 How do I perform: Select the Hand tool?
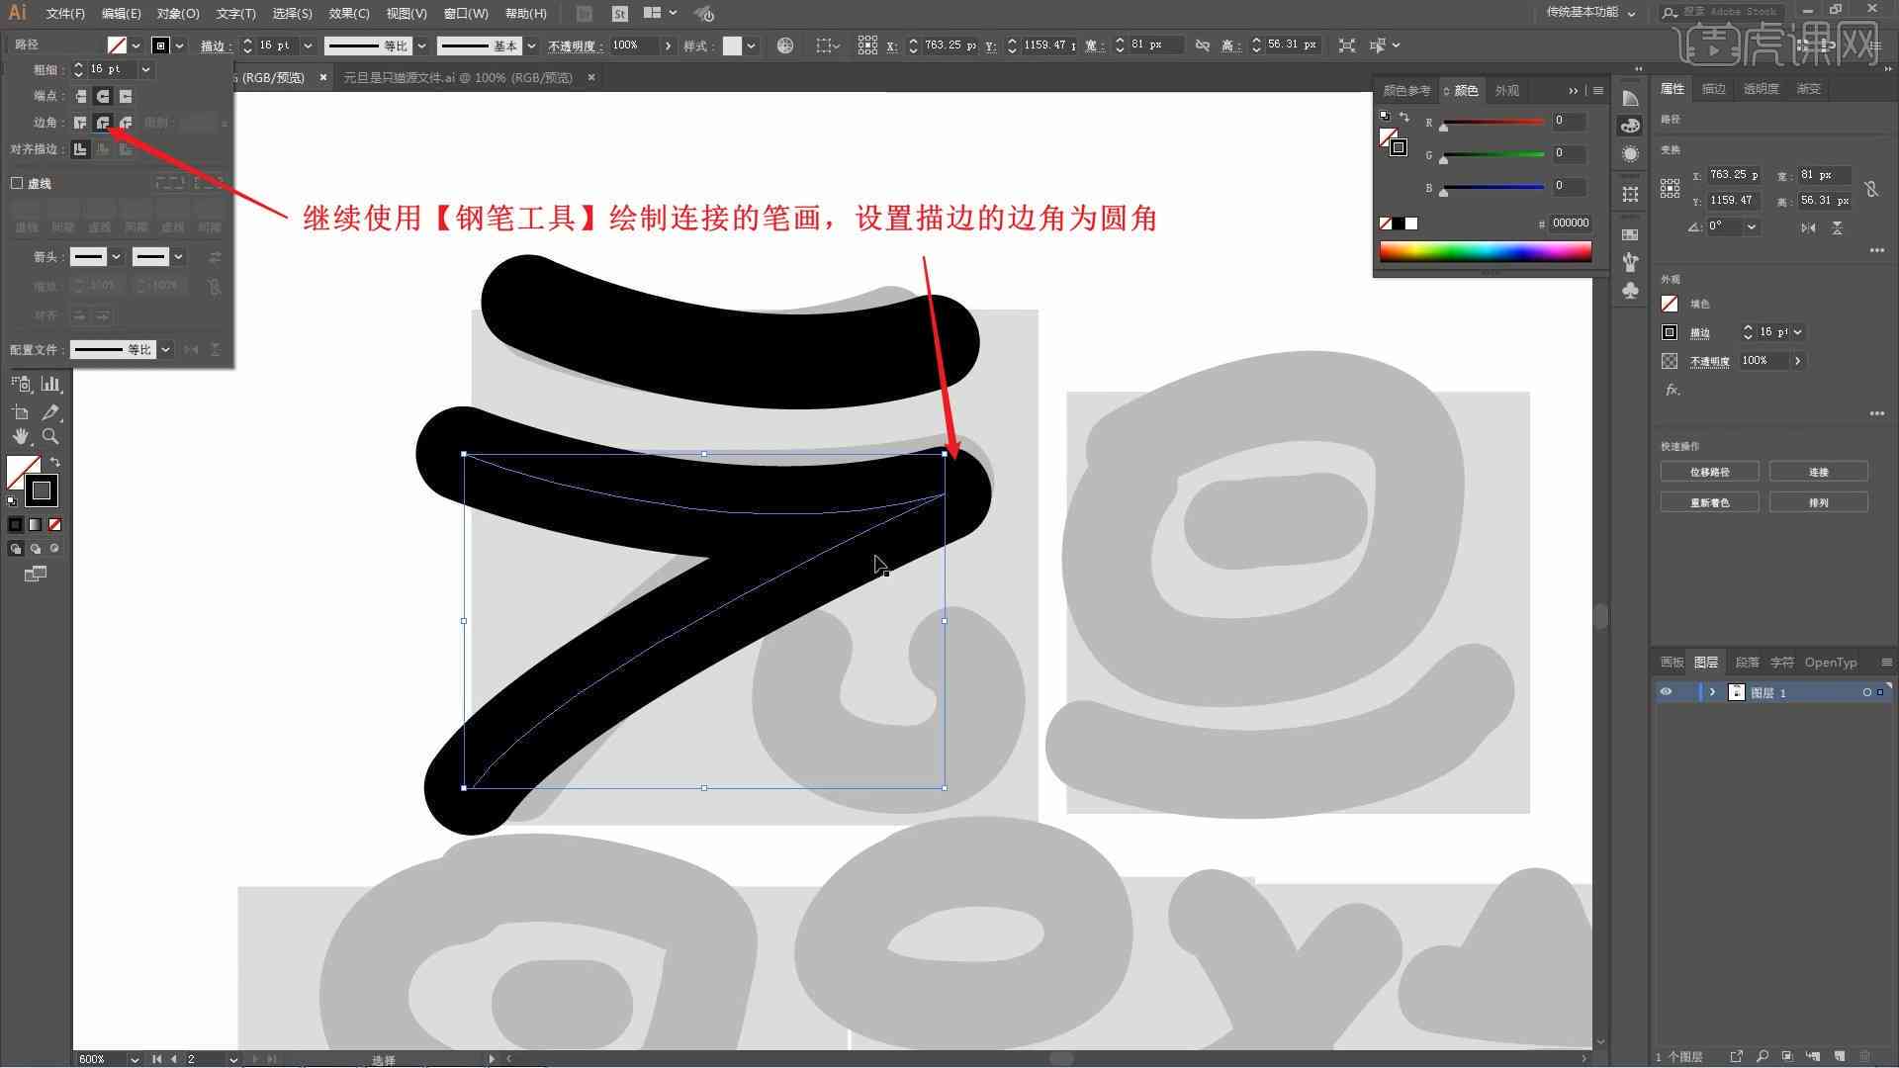pos(21,436)
